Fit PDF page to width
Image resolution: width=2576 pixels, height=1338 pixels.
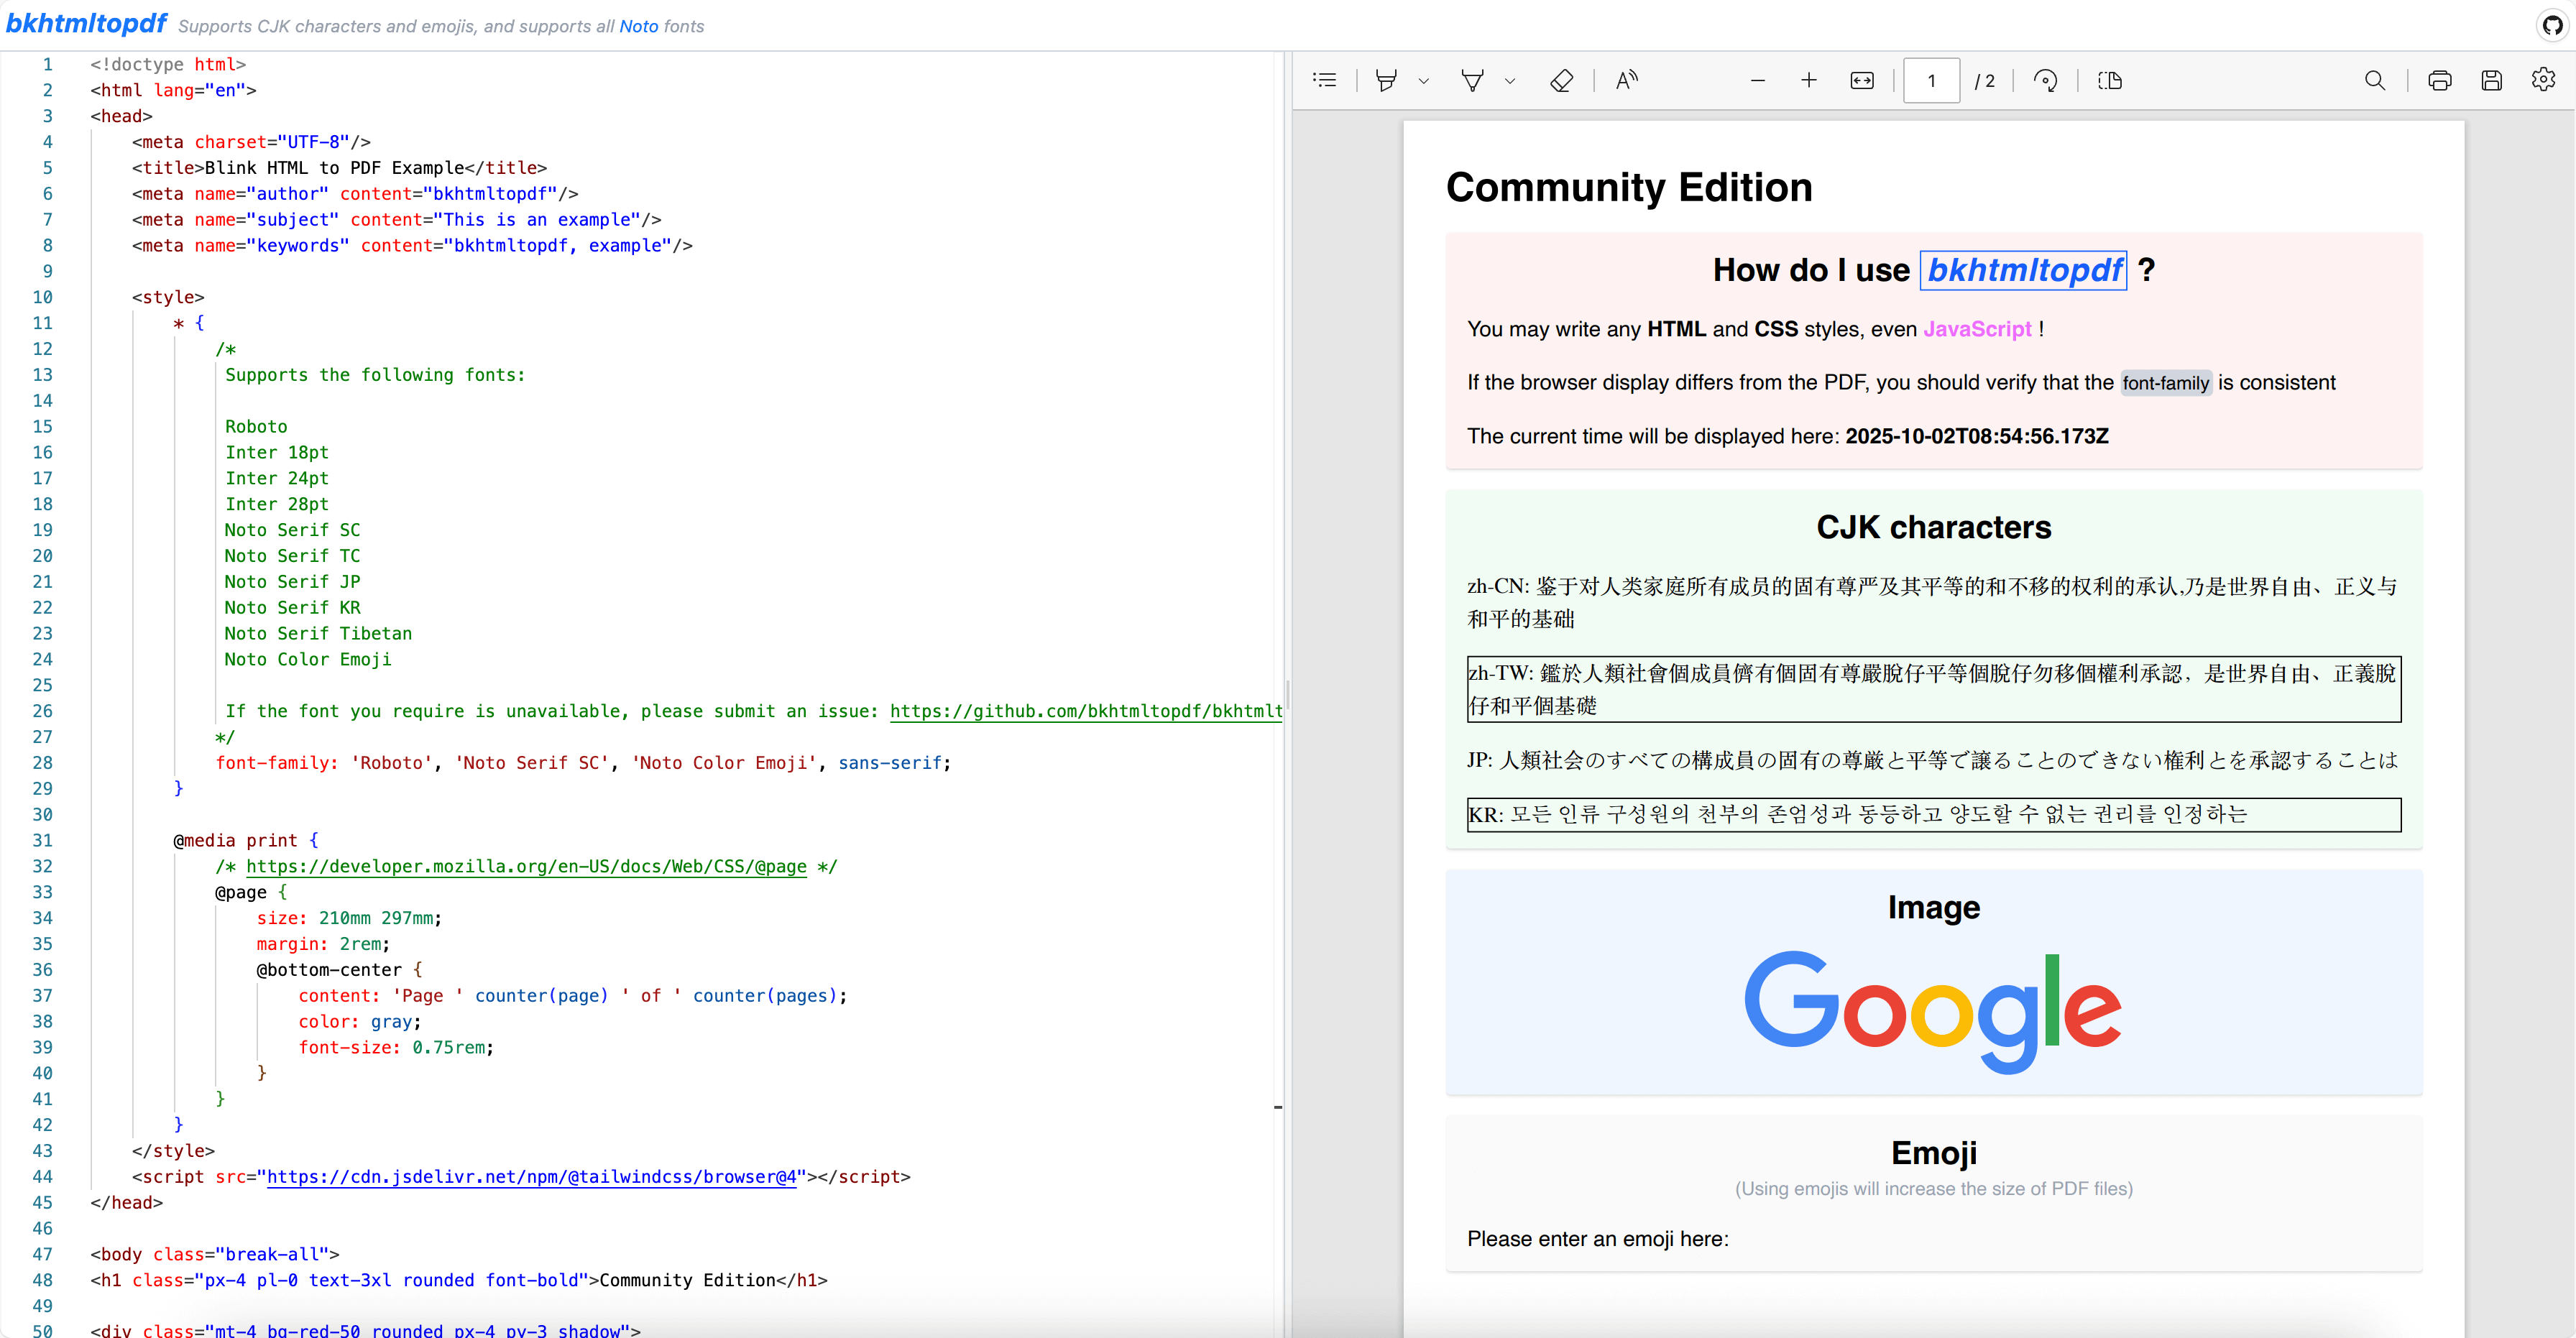pos(1862,80)
